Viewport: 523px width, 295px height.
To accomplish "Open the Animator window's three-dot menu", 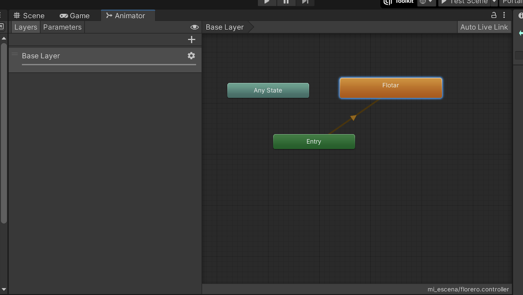I will click(504, 15).
